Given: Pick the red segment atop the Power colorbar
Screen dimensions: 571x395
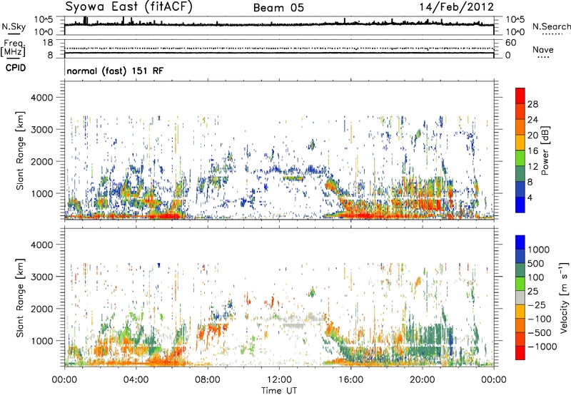Looking at the screenshot, I should [x=520, y=96].
